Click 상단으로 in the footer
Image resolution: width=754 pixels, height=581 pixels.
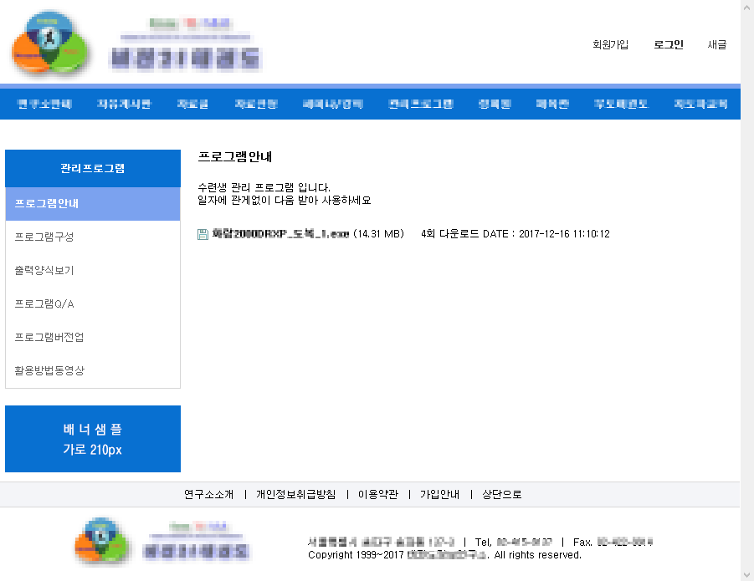(x=501, y=494)
